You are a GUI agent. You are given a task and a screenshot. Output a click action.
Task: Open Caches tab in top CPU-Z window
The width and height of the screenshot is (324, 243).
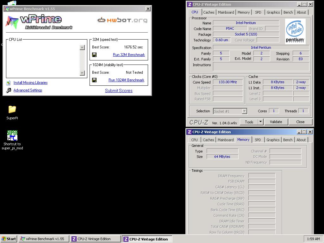209,12
